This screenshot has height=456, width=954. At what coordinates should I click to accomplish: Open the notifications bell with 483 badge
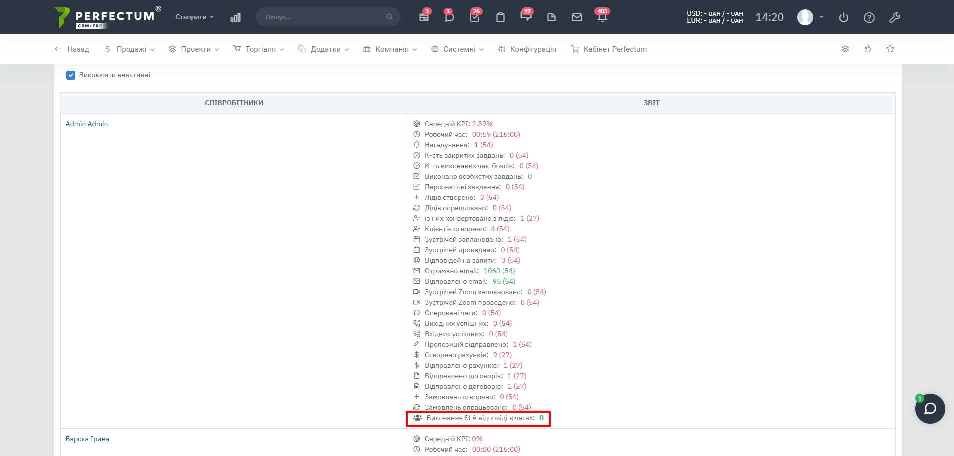(602, 17)
